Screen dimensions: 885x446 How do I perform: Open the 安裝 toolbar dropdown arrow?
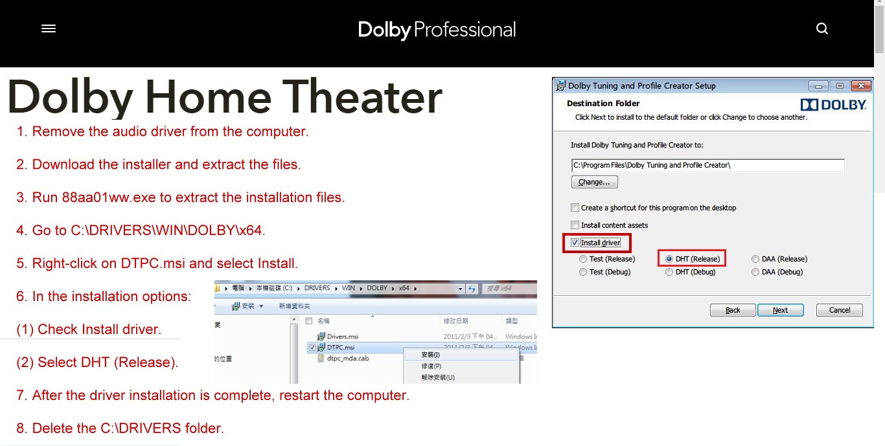261,306
